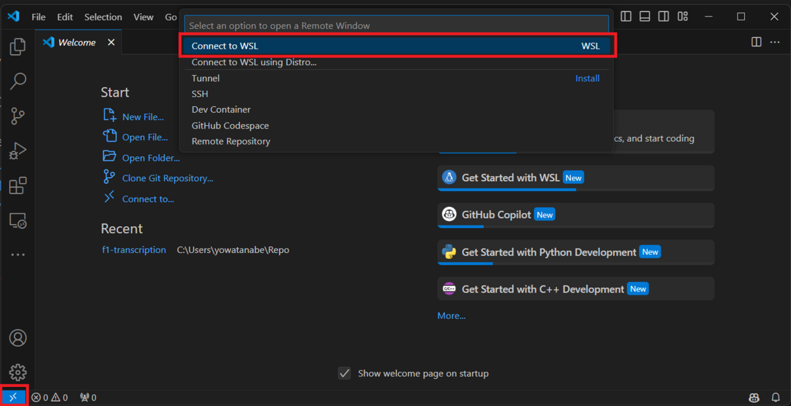Viewport: 791px width, 406px height.
Task: Open Get Started with C++ Development walkthrough
Action: pos(576,289)
